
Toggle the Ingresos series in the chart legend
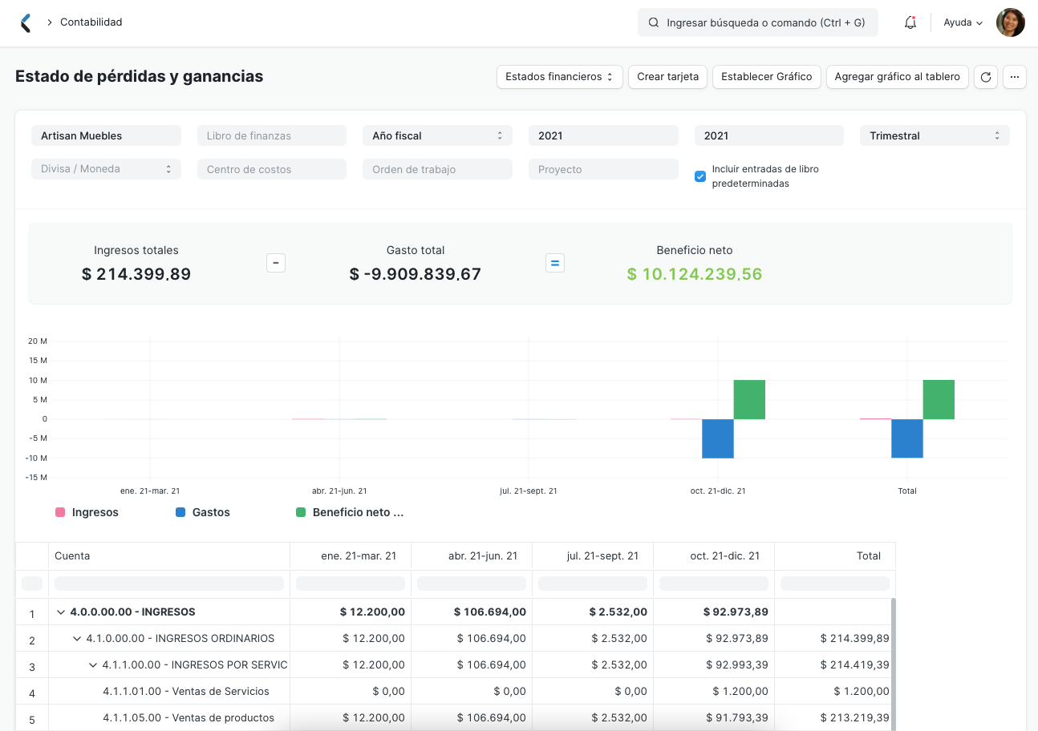61,512
